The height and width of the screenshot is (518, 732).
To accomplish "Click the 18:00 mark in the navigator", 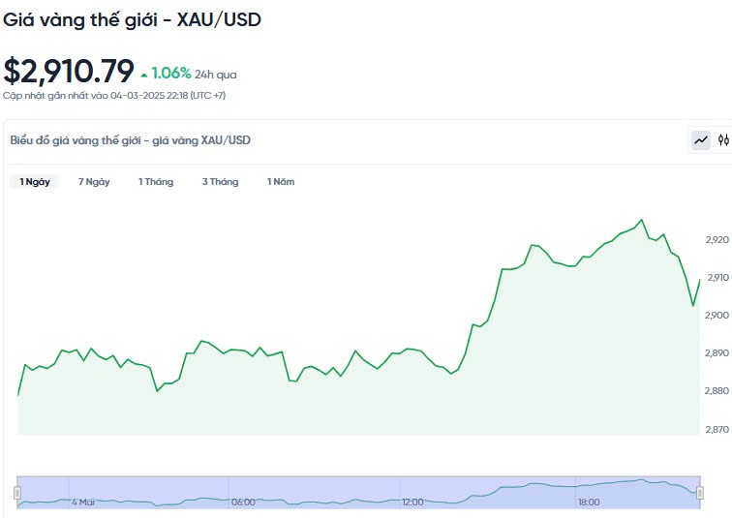I will [x=589, y=502].
